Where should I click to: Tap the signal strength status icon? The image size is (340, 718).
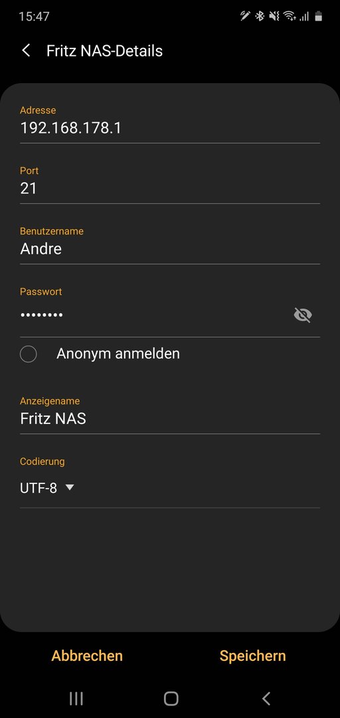click(x=304, y=17)
